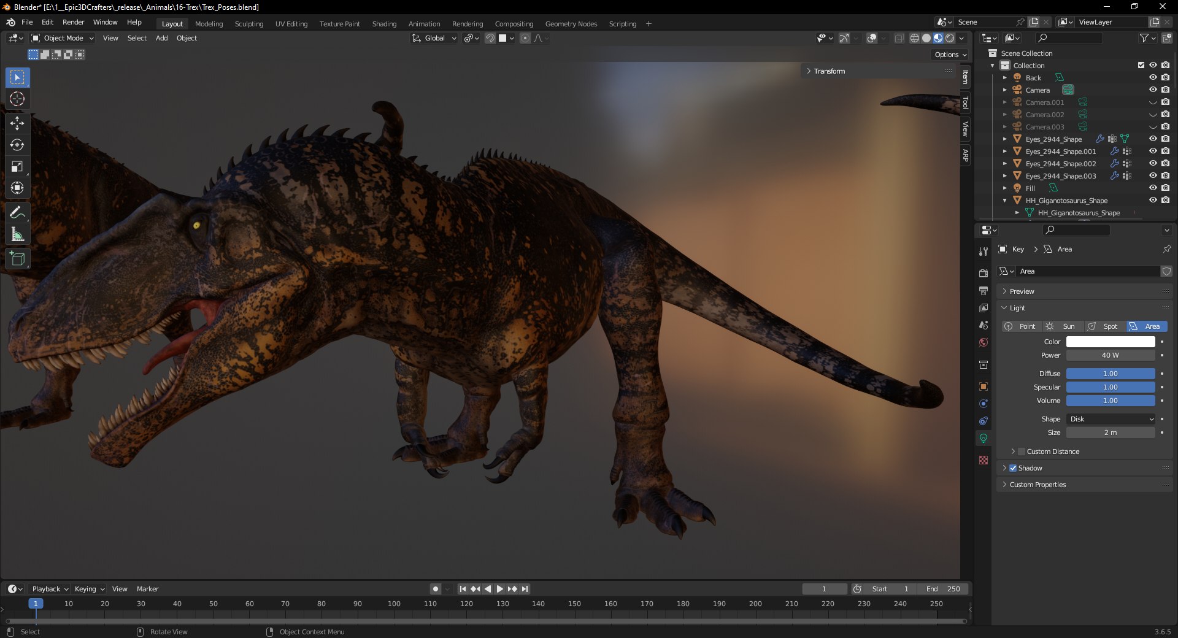The image size is (1178, 638).
Task: Open the Marker menu in timeline
Action: (147, 589)
